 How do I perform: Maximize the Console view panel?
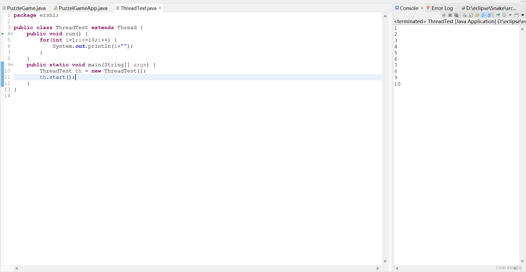[524, 1]
